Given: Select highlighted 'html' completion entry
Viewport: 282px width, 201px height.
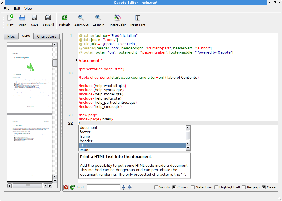Looking at the screenshot, I should pos(132,146).
